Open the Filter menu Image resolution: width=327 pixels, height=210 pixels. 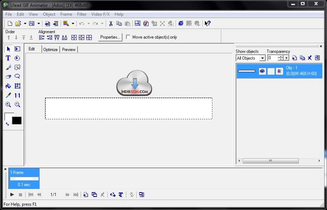point(82,14)
